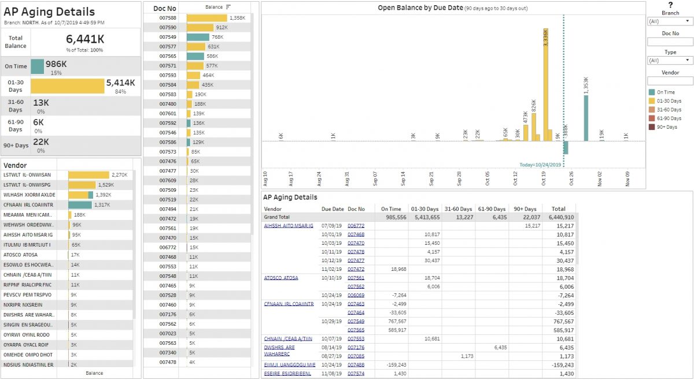Click the 01-30 Days 5,414K summary bar
Image resolution: width=694 pixels, height=380 pixels.
pos(67,86)
